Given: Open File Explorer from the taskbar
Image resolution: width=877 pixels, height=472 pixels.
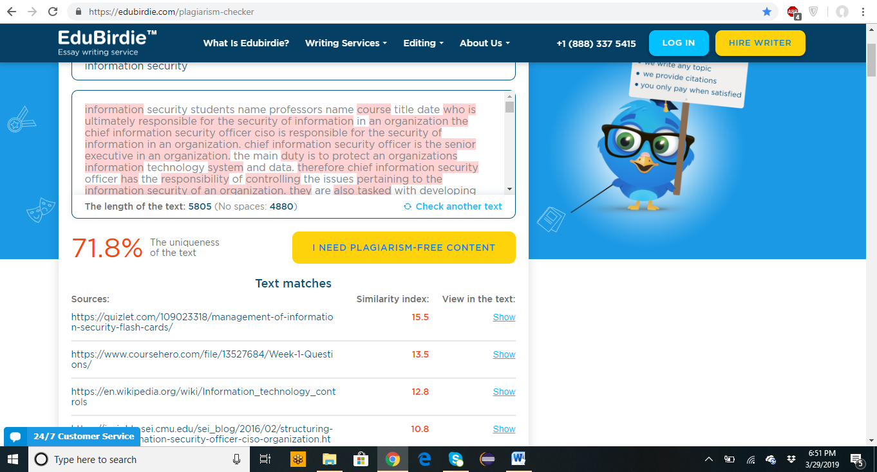Looking at the screenshot, I should pyautogui.click(x=330, y=459).
